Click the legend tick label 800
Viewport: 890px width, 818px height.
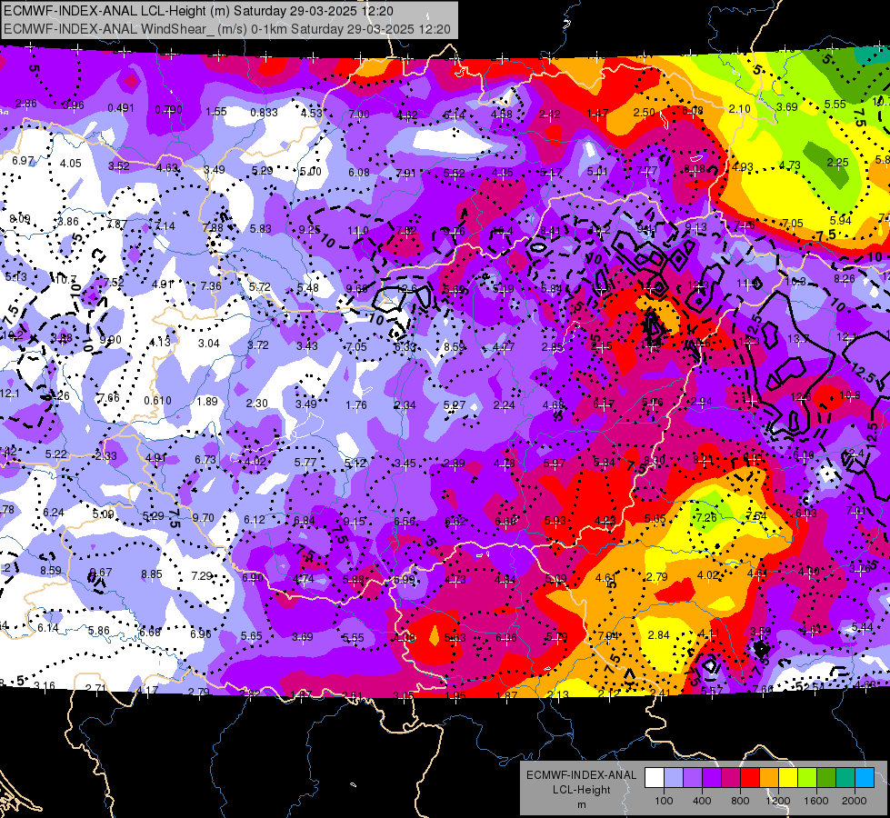coord(740,801)
